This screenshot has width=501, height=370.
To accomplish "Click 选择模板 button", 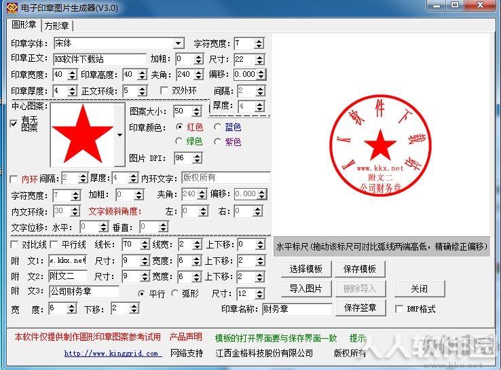I will pyautogui.click(x=306, y=269).
